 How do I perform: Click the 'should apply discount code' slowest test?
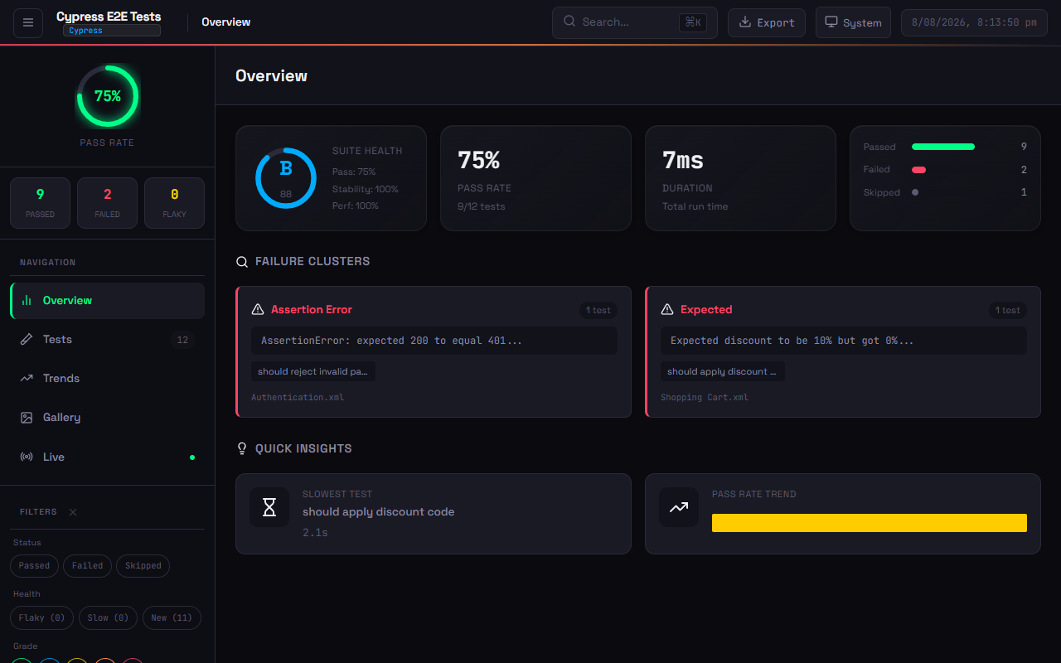[378, 512]
